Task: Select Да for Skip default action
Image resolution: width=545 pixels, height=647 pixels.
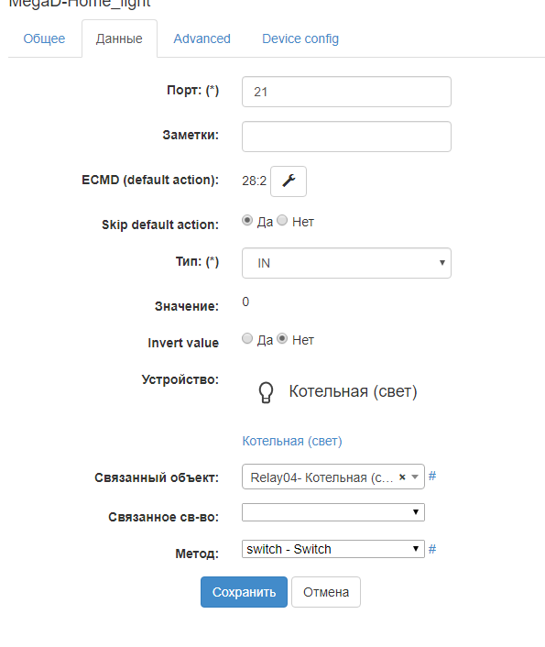Action: coord(247,220)
